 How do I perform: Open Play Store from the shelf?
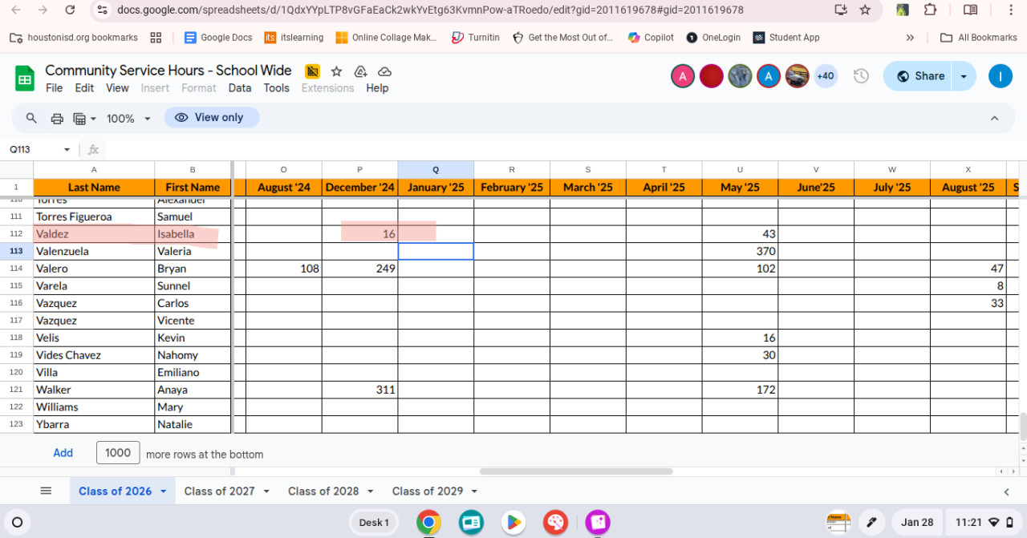tap(513, 523)
